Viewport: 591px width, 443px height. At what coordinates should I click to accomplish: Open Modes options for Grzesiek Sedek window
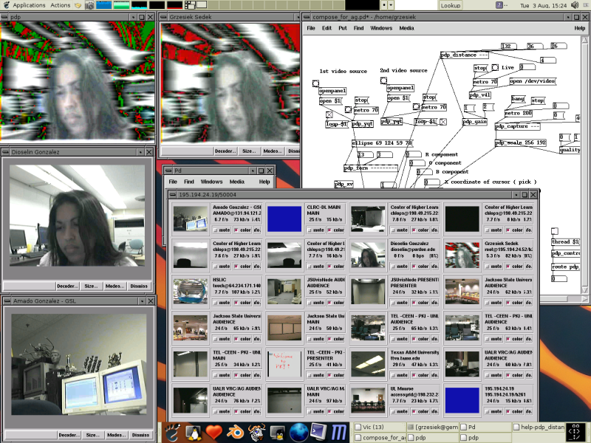(271, 151)
